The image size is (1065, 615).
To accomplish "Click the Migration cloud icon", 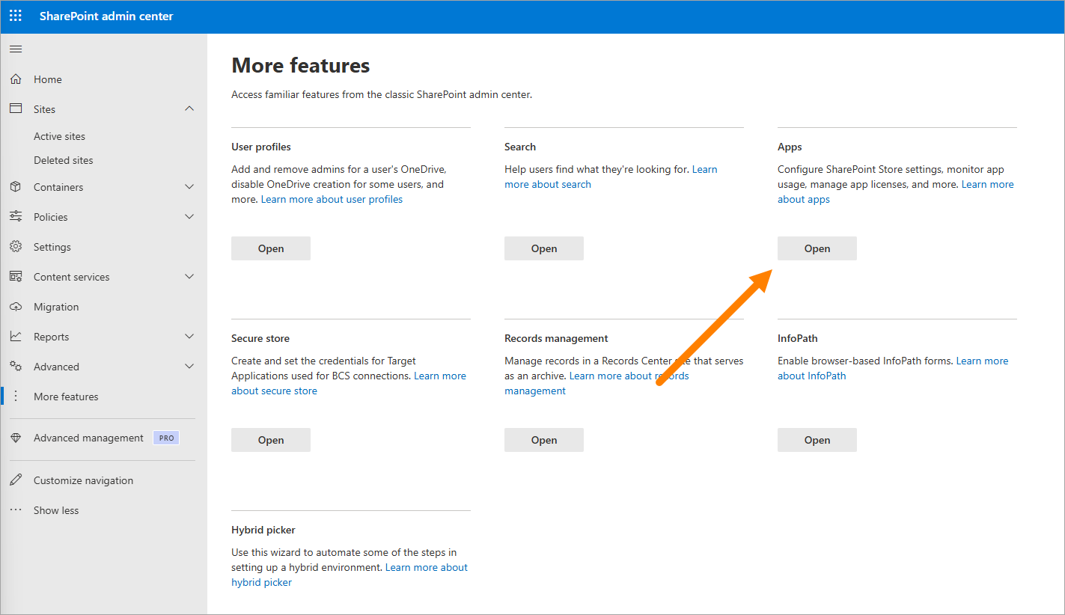I will pyautogui.click(x=16, y=307).
